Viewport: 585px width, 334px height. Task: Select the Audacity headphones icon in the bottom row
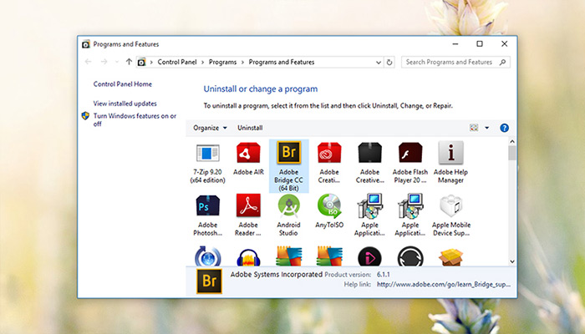point(248,257)
